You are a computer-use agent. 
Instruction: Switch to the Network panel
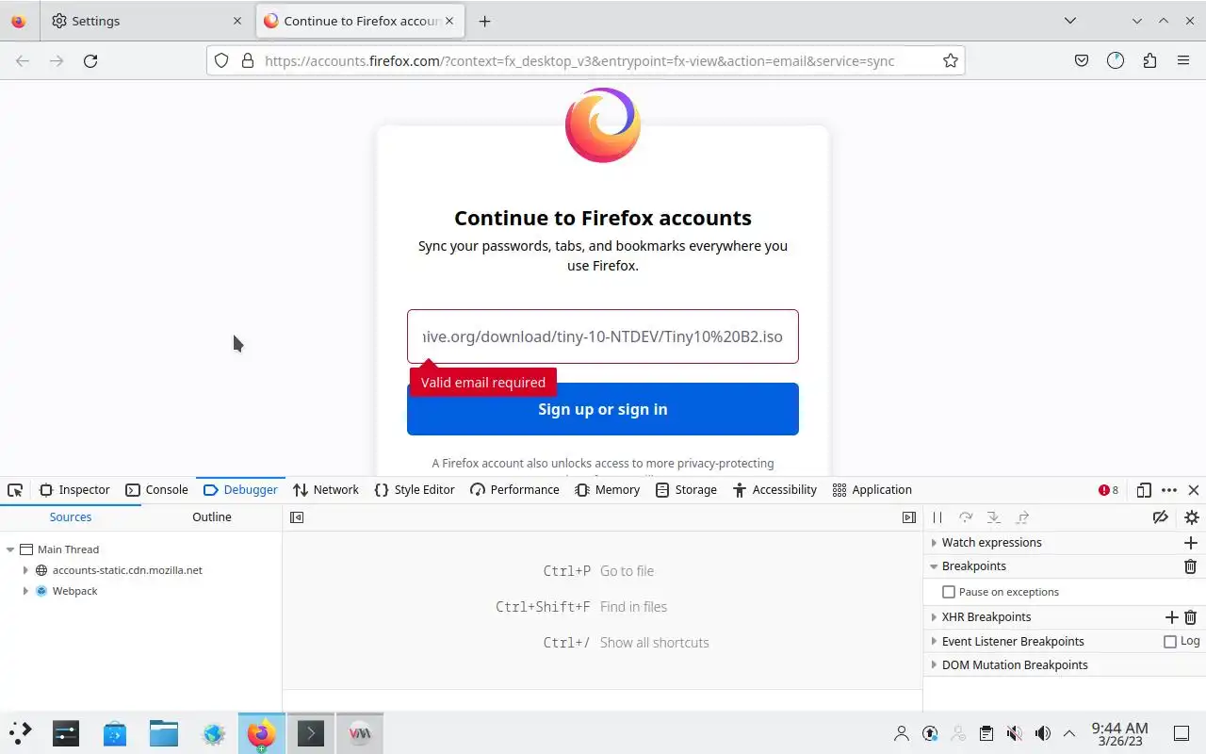(x=326, y=490)
